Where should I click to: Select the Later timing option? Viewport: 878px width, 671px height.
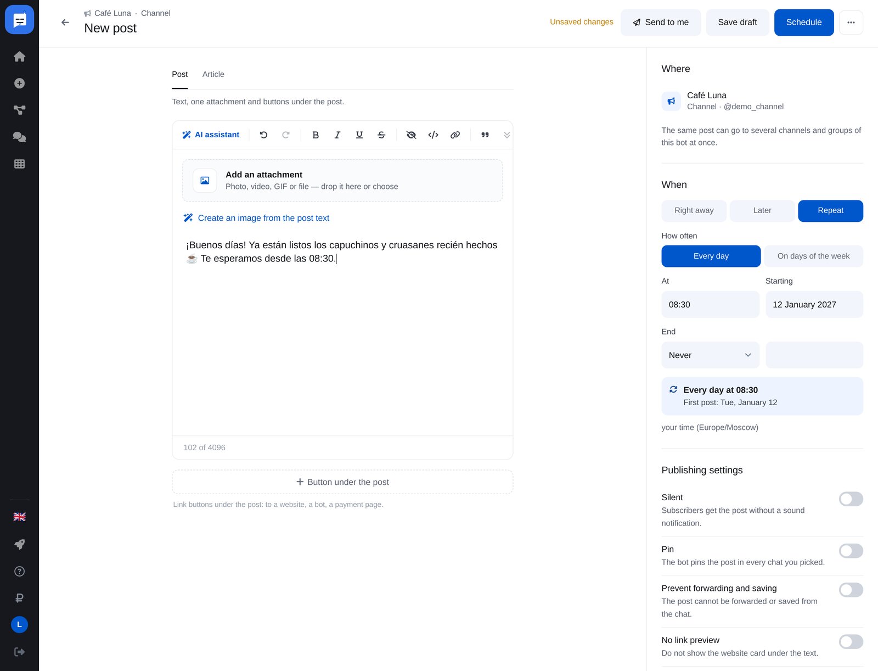click(762, 211)
